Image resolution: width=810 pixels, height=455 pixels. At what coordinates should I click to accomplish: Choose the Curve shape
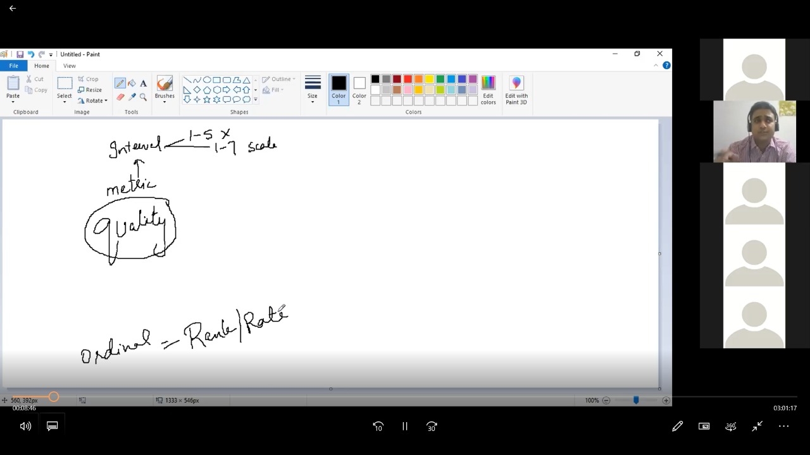(x=197, y=80)
